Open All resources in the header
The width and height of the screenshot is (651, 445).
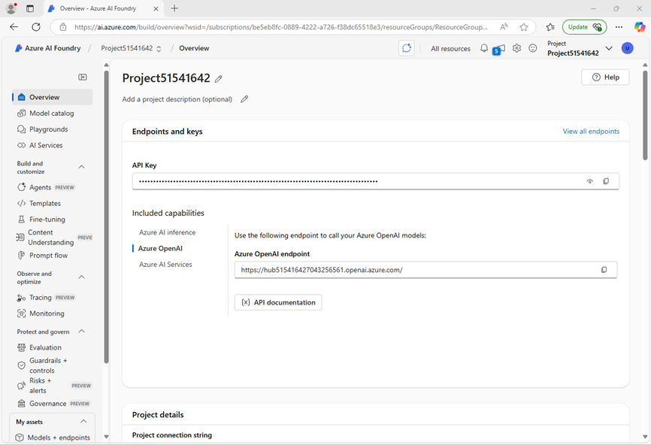[x=450, y=49]
